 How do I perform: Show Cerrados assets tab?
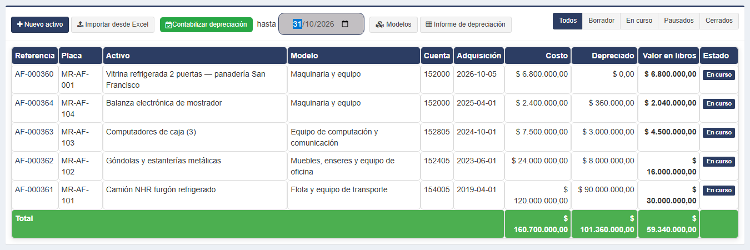[x=719, y=21]
